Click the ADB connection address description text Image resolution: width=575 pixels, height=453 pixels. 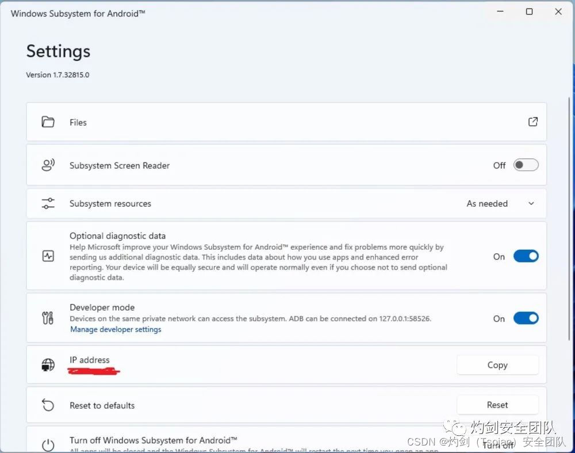[251, 319]
